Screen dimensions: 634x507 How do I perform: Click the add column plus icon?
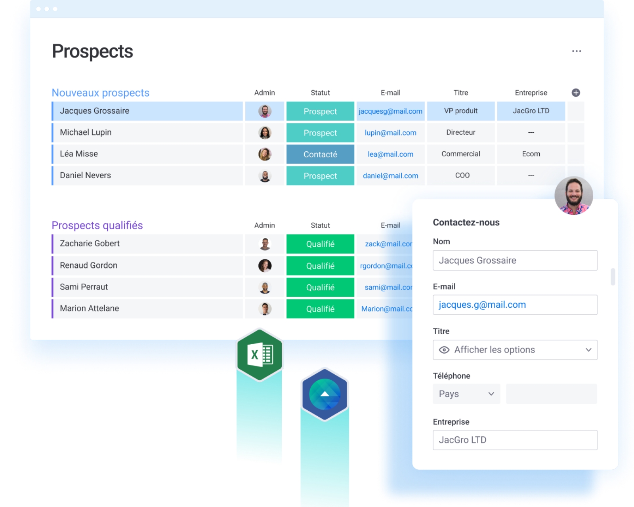pos(576,93)
